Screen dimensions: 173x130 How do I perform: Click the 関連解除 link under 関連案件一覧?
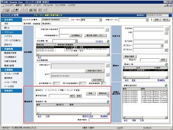[104, 117]
